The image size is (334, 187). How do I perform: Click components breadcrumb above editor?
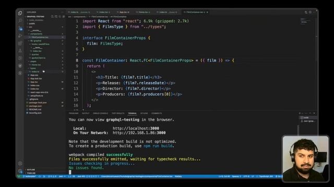click(79, 17)
